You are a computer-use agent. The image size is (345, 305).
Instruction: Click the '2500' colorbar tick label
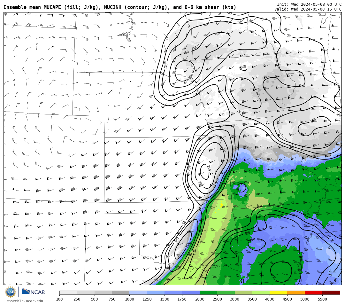218,299
